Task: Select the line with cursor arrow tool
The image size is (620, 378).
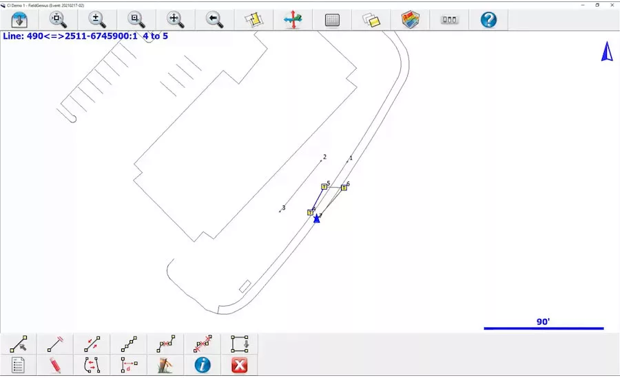Action: click(18, 344)
